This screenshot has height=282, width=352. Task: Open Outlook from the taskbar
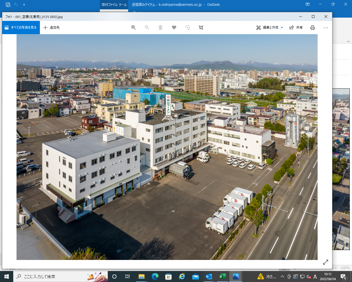(209, 276)
